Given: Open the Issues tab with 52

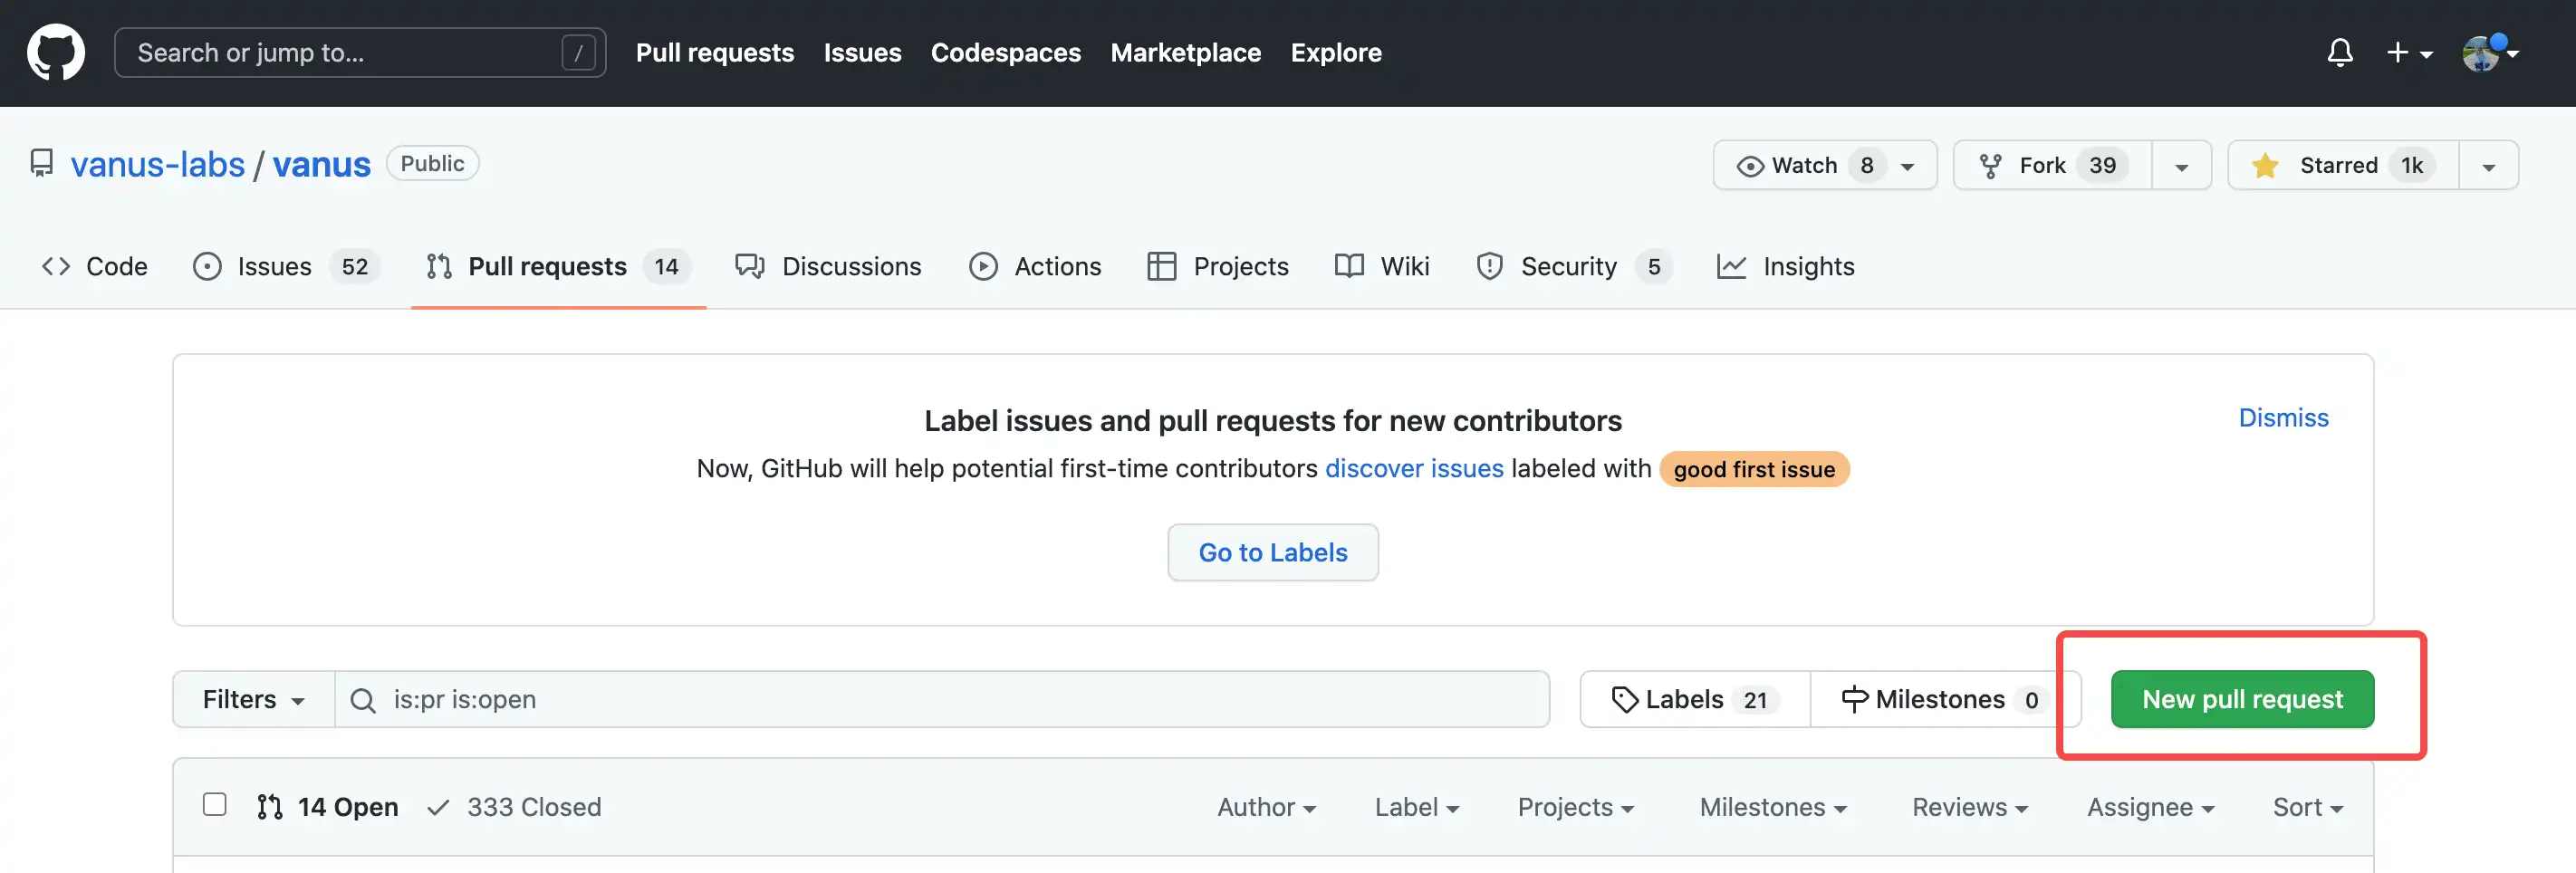Looking at the screenshot, I should click(286, 266).
